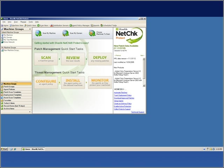Image resolution: width=224 pixels, height=168 pixels.
Task: Select Archive Items navigation pane
Action: coord(16,108)
